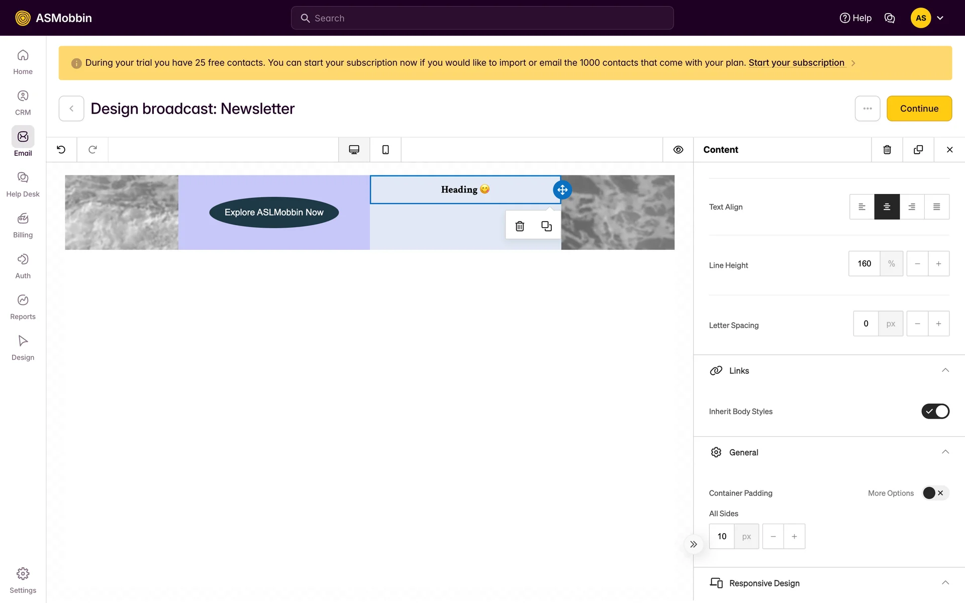
Task: Go to Reports in sidebar
Action: (x=23, y=307)
